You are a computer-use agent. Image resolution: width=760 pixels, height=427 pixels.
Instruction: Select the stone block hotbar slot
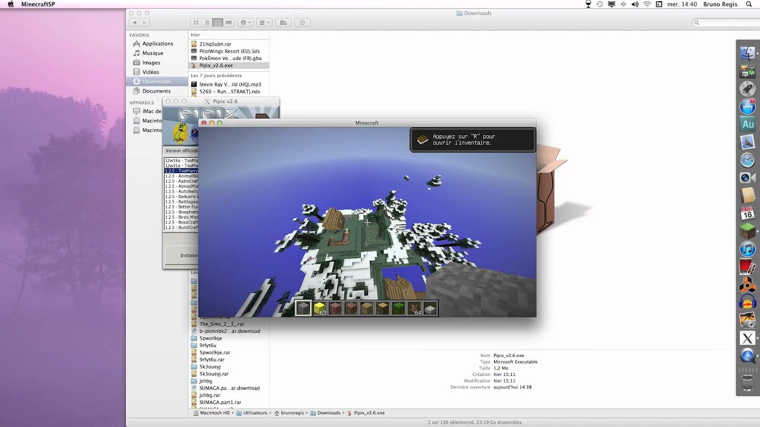click(x=303, y=308)
